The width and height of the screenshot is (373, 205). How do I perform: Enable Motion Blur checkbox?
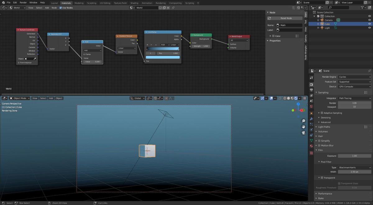point(319,145)
